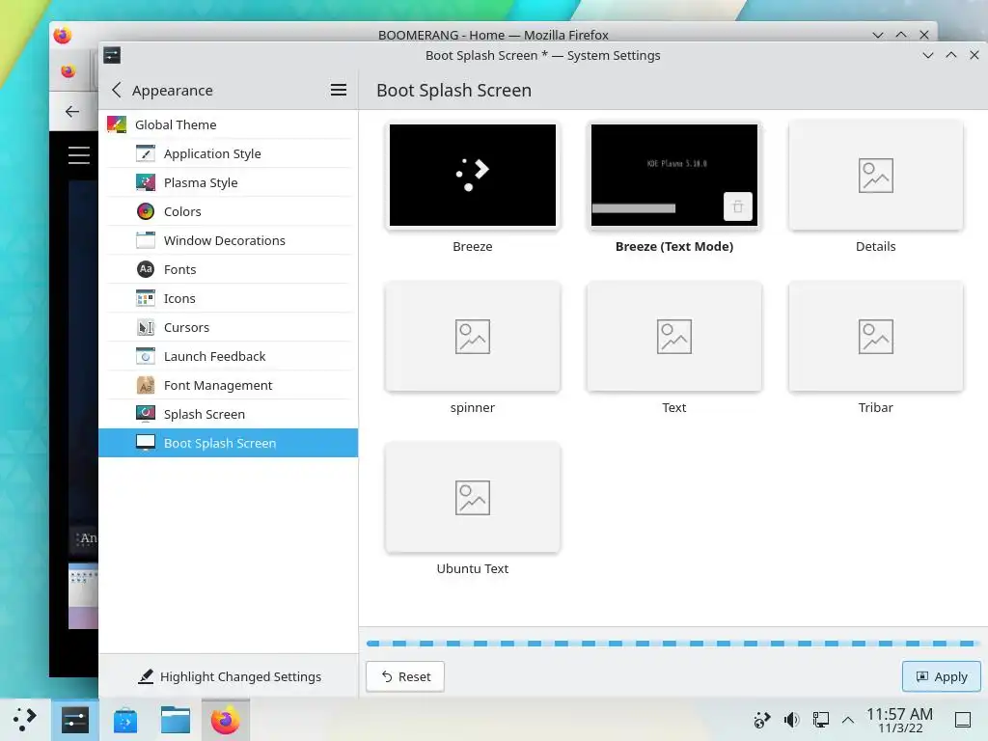Open Splash Screen settings

pyautogui.click(x=229, y=414)
